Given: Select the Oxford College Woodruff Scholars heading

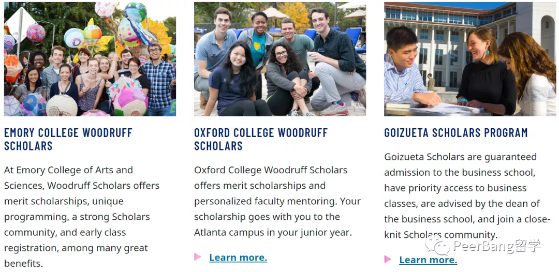Looking at the screenshot, I should coord(260,139).
